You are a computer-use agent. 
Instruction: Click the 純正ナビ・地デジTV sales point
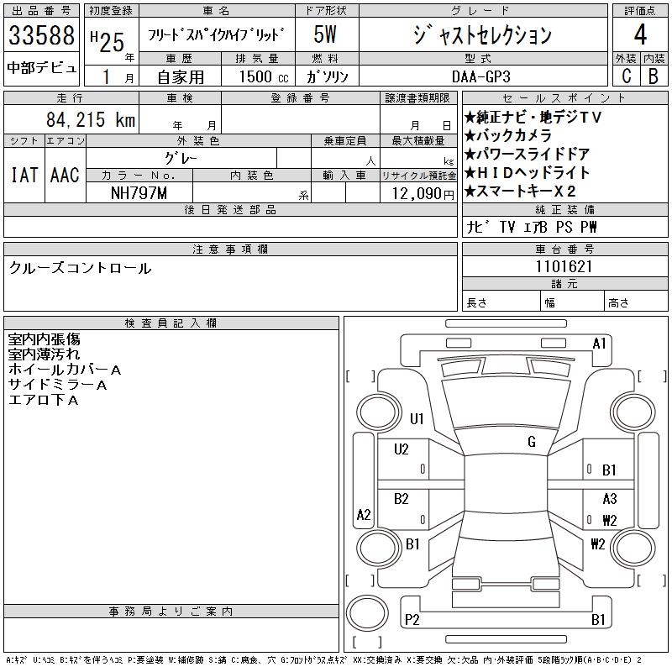click(x=534, y=118)
